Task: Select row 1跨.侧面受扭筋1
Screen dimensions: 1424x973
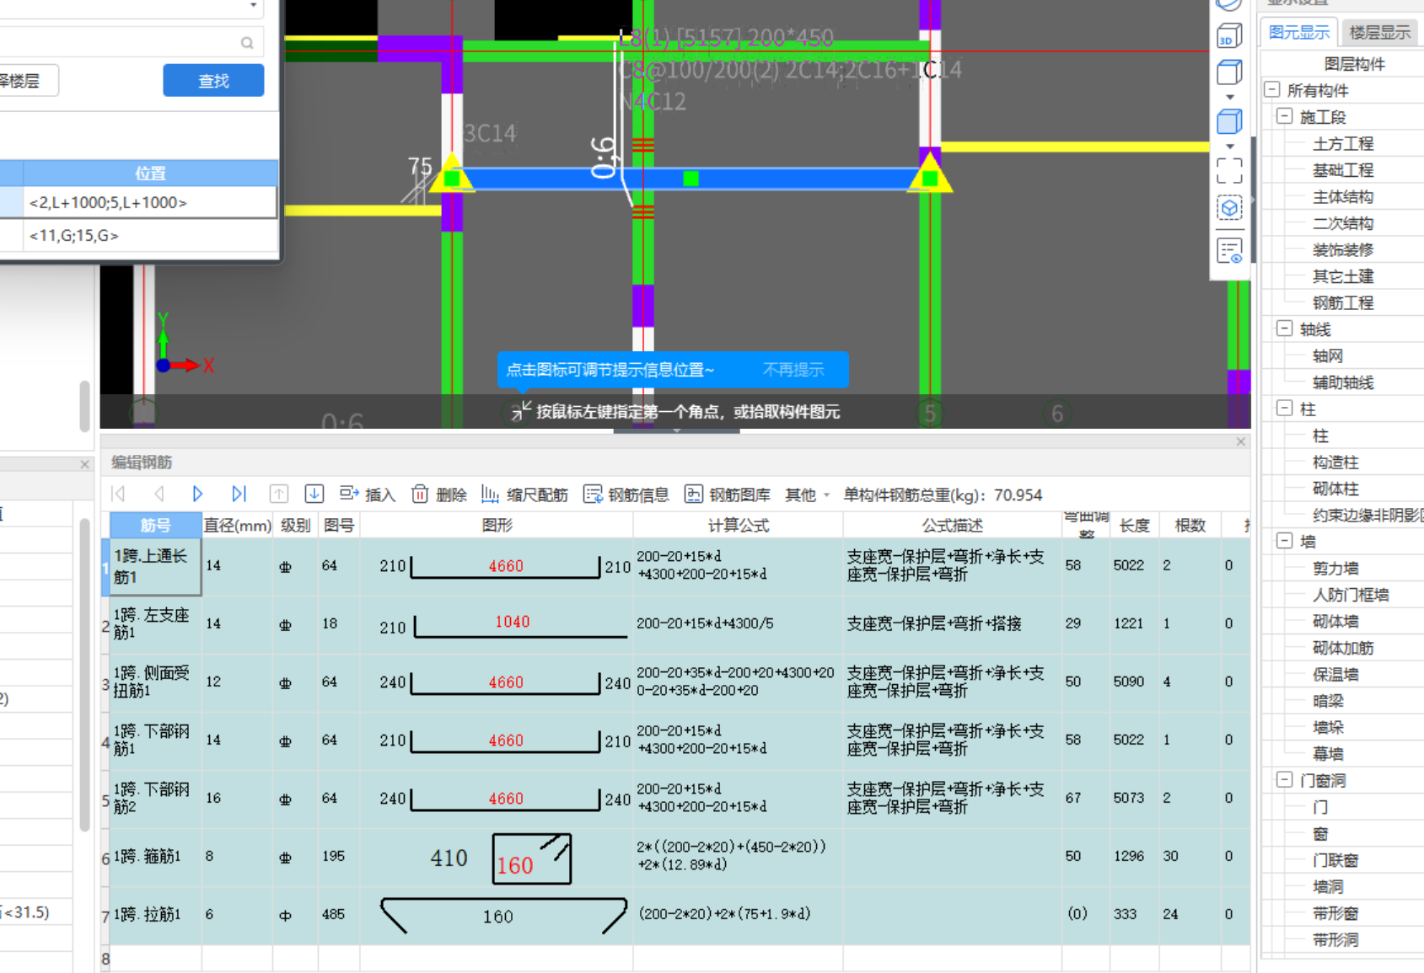Action: coord(155,682)
